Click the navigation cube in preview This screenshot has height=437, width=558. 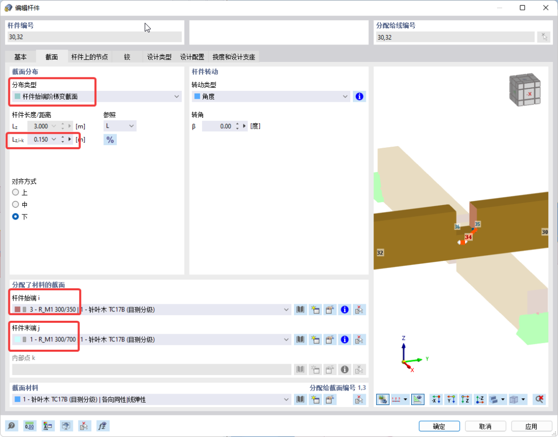click(525, 90)
